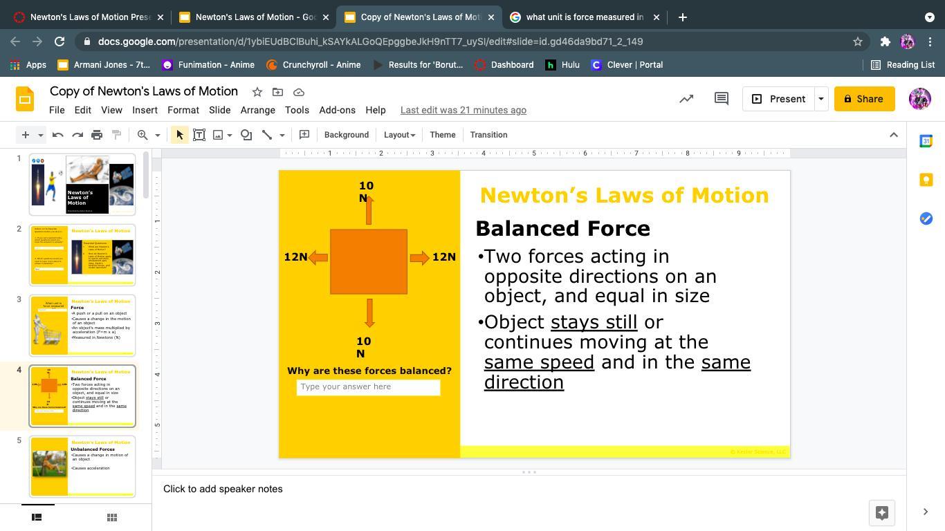This screenshot has height=531, width=945.
Task: Open the last edit history link
Action: point(463,110)
